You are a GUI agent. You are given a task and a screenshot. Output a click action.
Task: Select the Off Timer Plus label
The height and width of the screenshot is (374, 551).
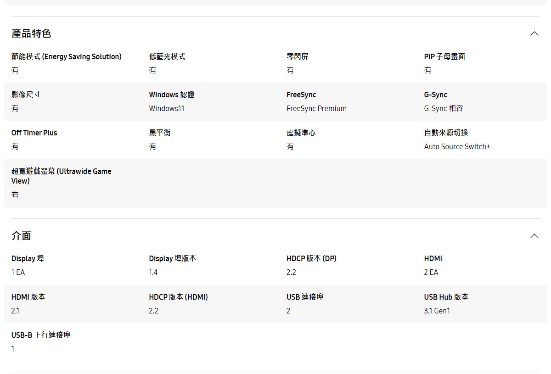click(x=34, y=132)
